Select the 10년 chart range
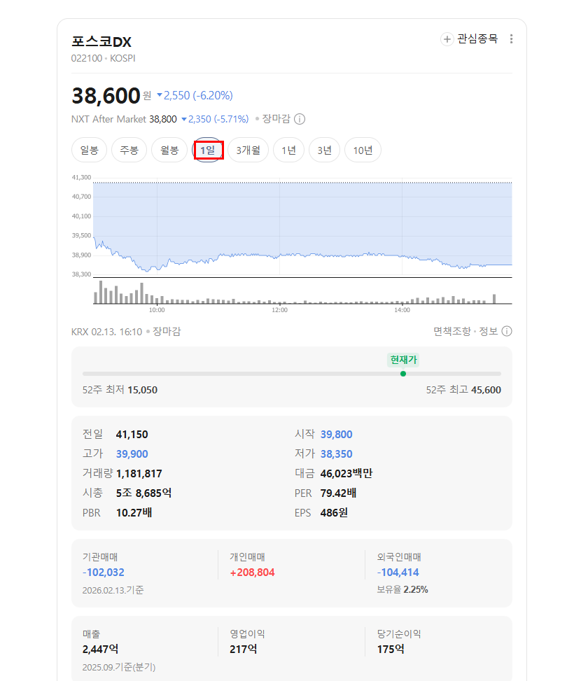This screenshot has width=567, height=681. point(363,150)
